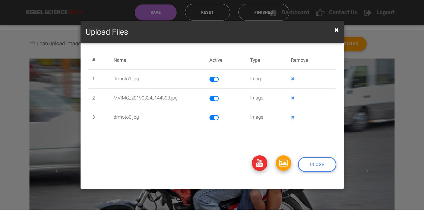The height and width of the screenshot is (210, 424).
Task: Toggle Active switch for drmoto1.jpg
Action: coord(214,79)
